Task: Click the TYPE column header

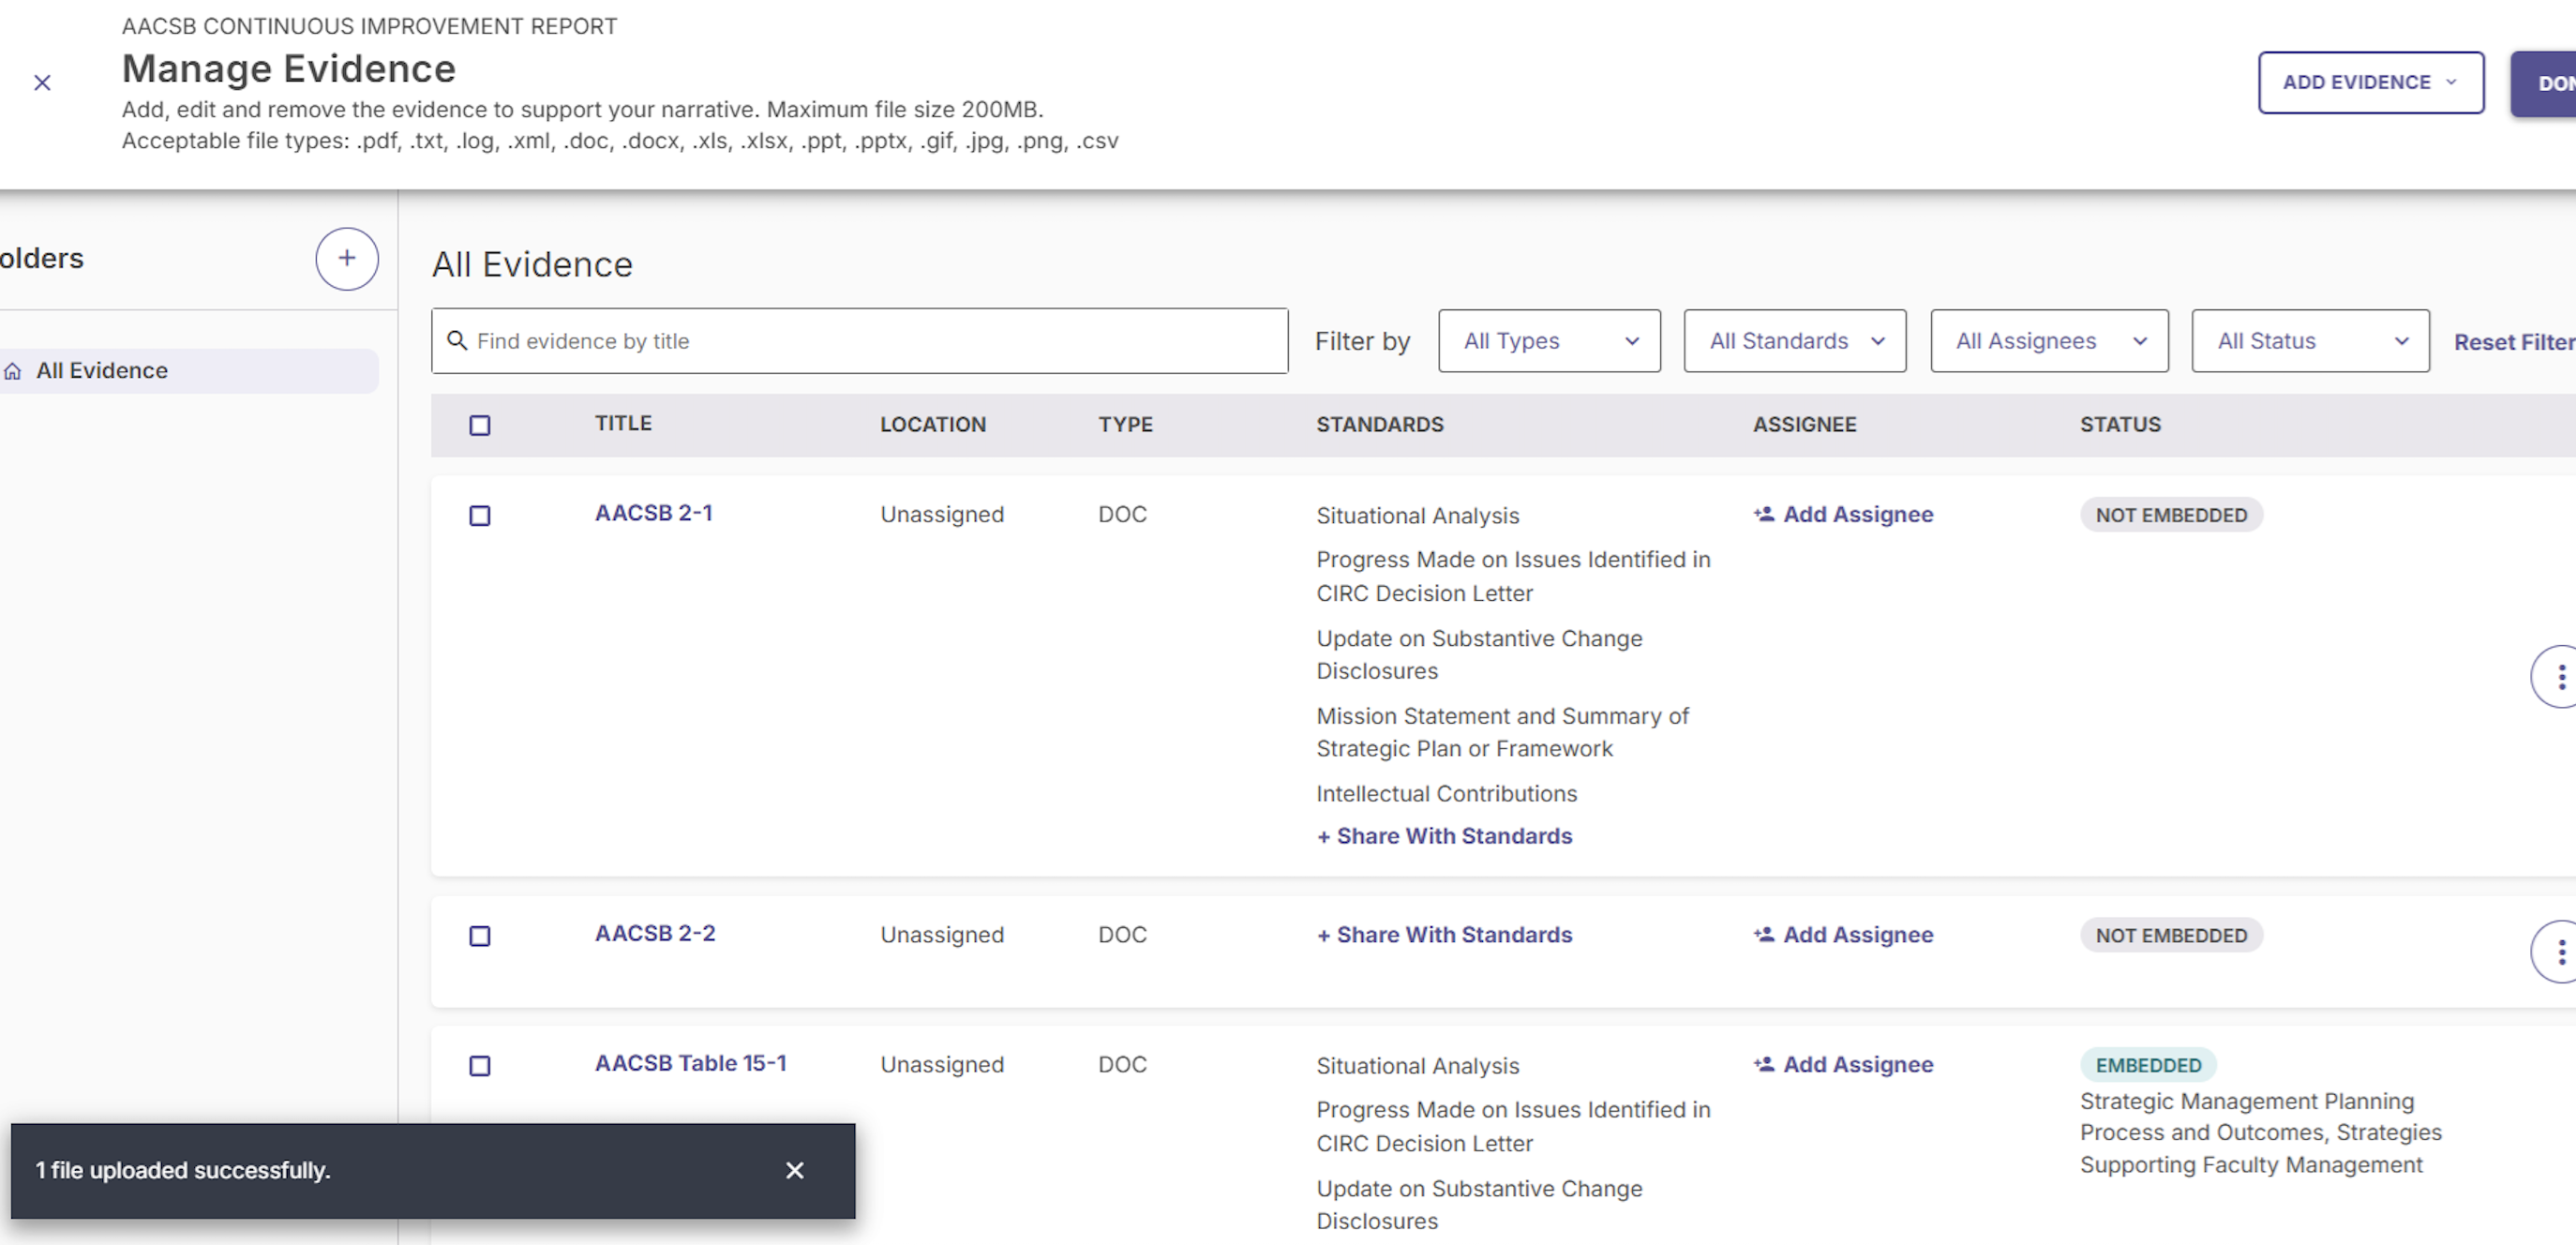Action: (x=1125, y=424)
